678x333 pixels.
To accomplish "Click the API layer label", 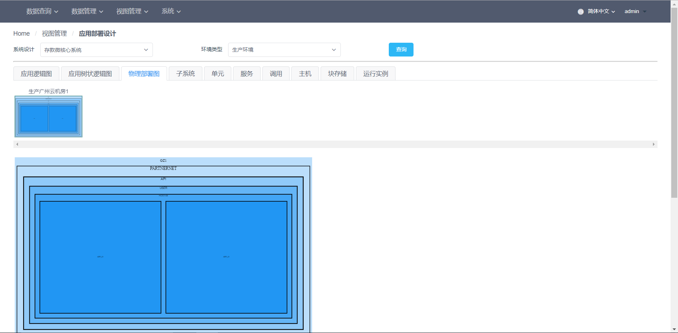I will [163, 179].
